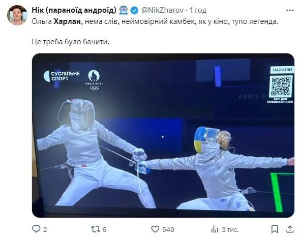Bookmark this tweet
The image size is (302, 238).
275,229
